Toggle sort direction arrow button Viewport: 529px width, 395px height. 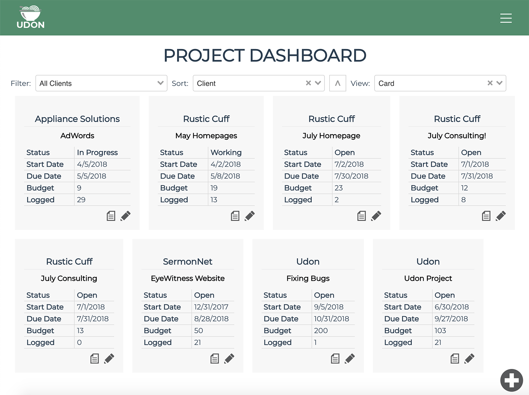(338, 83)
